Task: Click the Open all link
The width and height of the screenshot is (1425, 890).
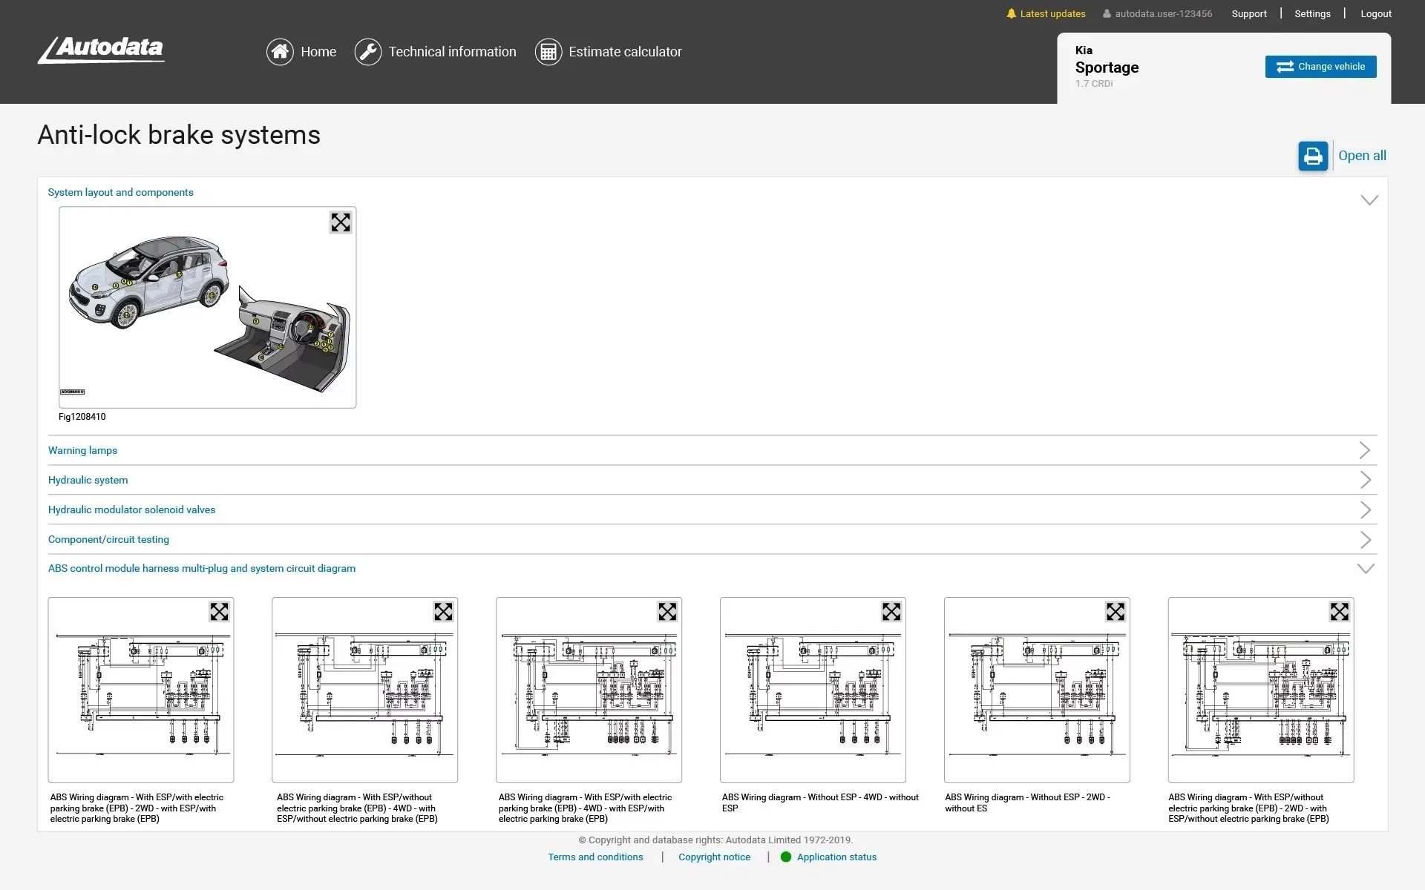Action: pos(1362,156)
